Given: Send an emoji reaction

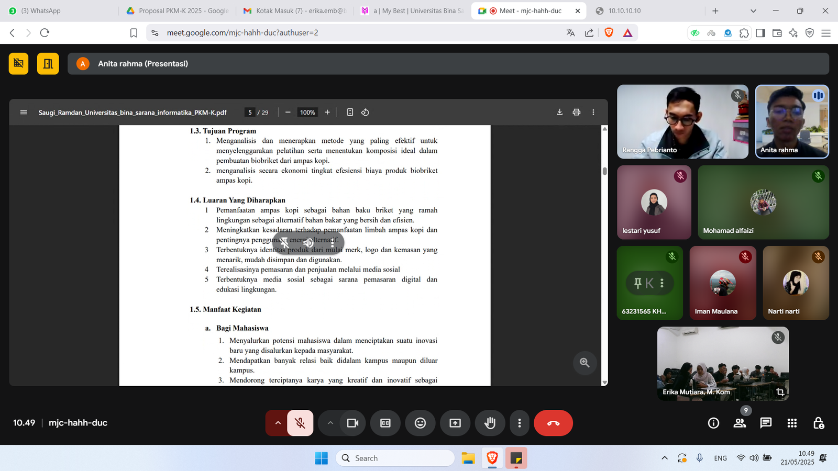Looking at the screenshot, I should click(420, 423).
